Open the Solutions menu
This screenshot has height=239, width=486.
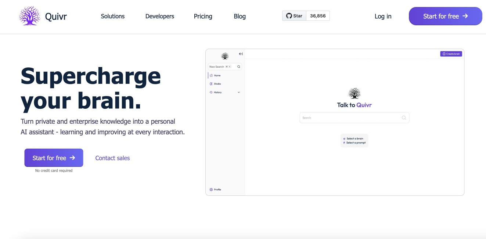coord(113,16)
